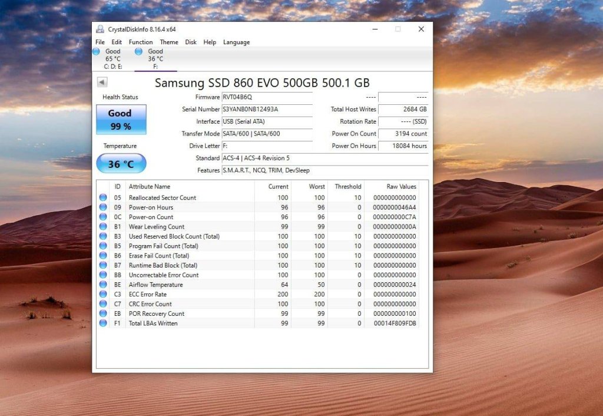Click the Raw Values column header

point(401,186)
